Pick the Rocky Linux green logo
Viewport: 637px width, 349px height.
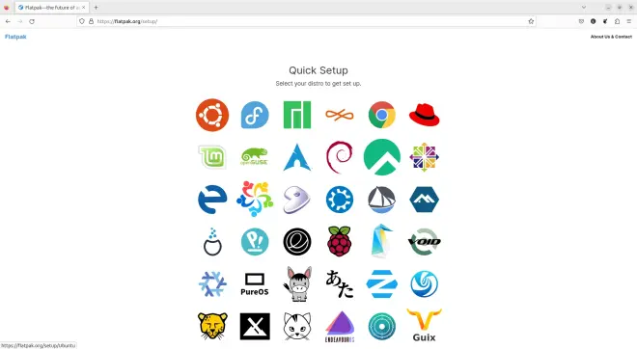point(382,157)
